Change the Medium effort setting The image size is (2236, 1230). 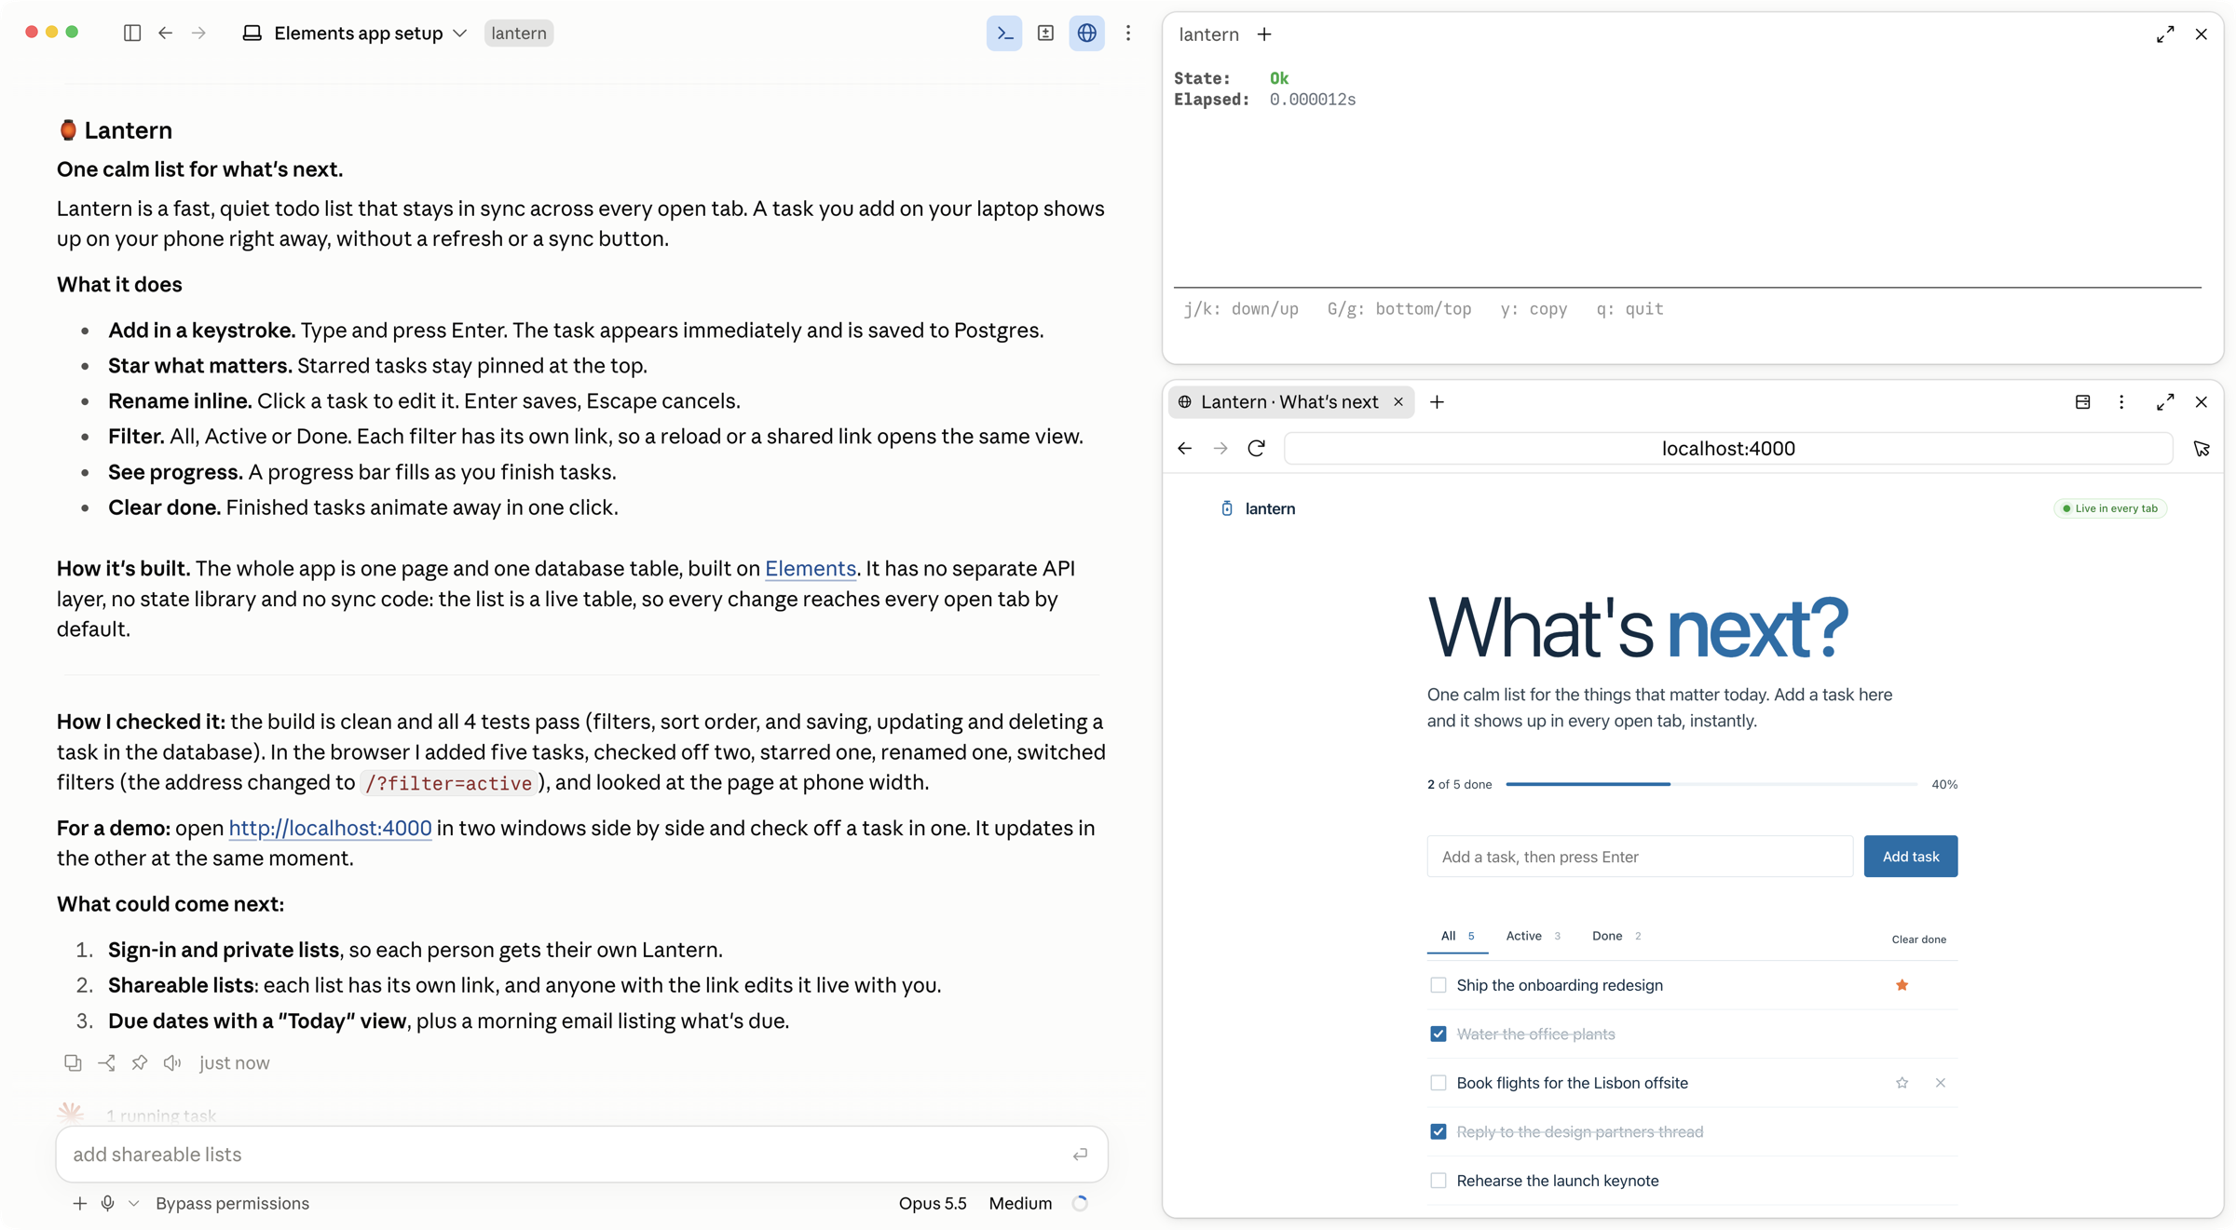(1020, 1203)
